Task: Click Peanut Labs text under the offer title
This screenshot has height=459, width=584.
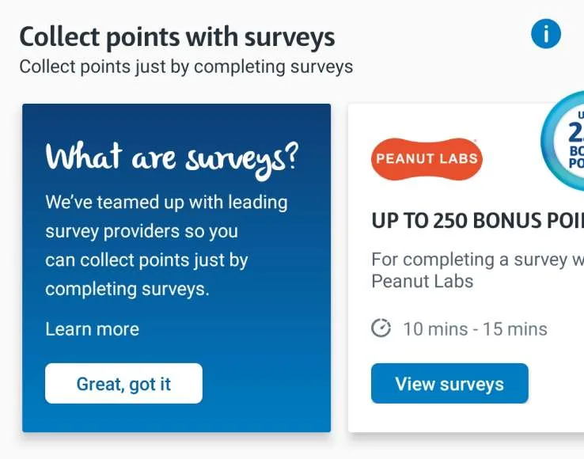Action: click(422, 281)
